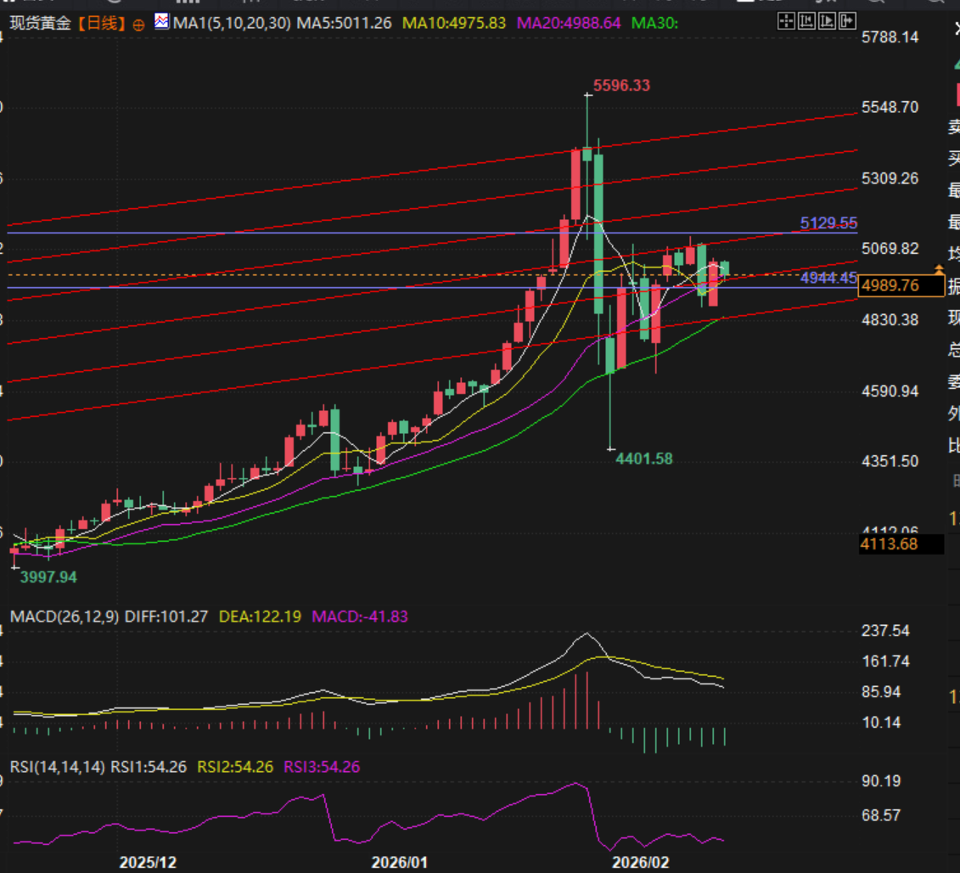Click the green MA30 label

click(x=654, y=23)
